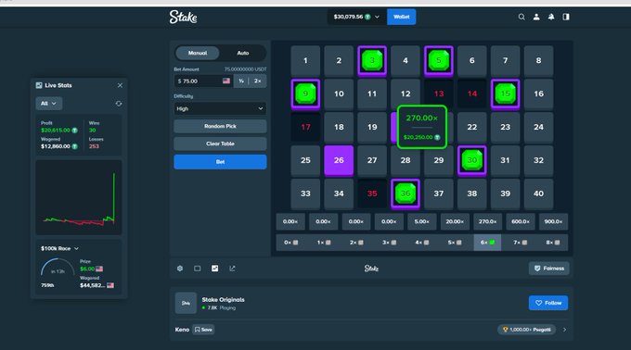Switch to Manual betting tab

click(x=198, y=53)
